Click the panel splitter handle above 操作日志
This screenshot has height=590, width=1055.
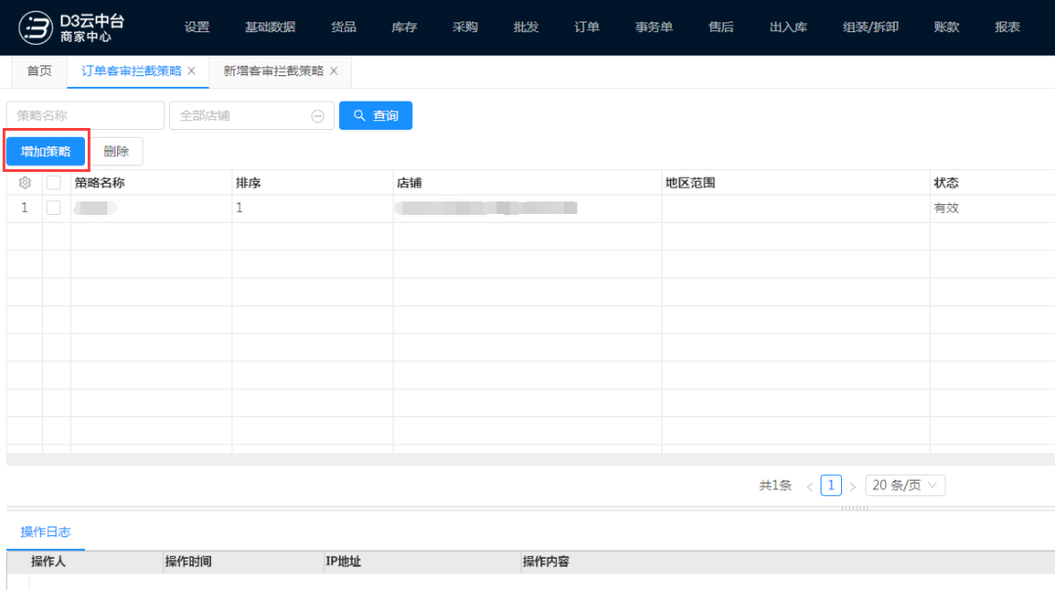(855, 509)
